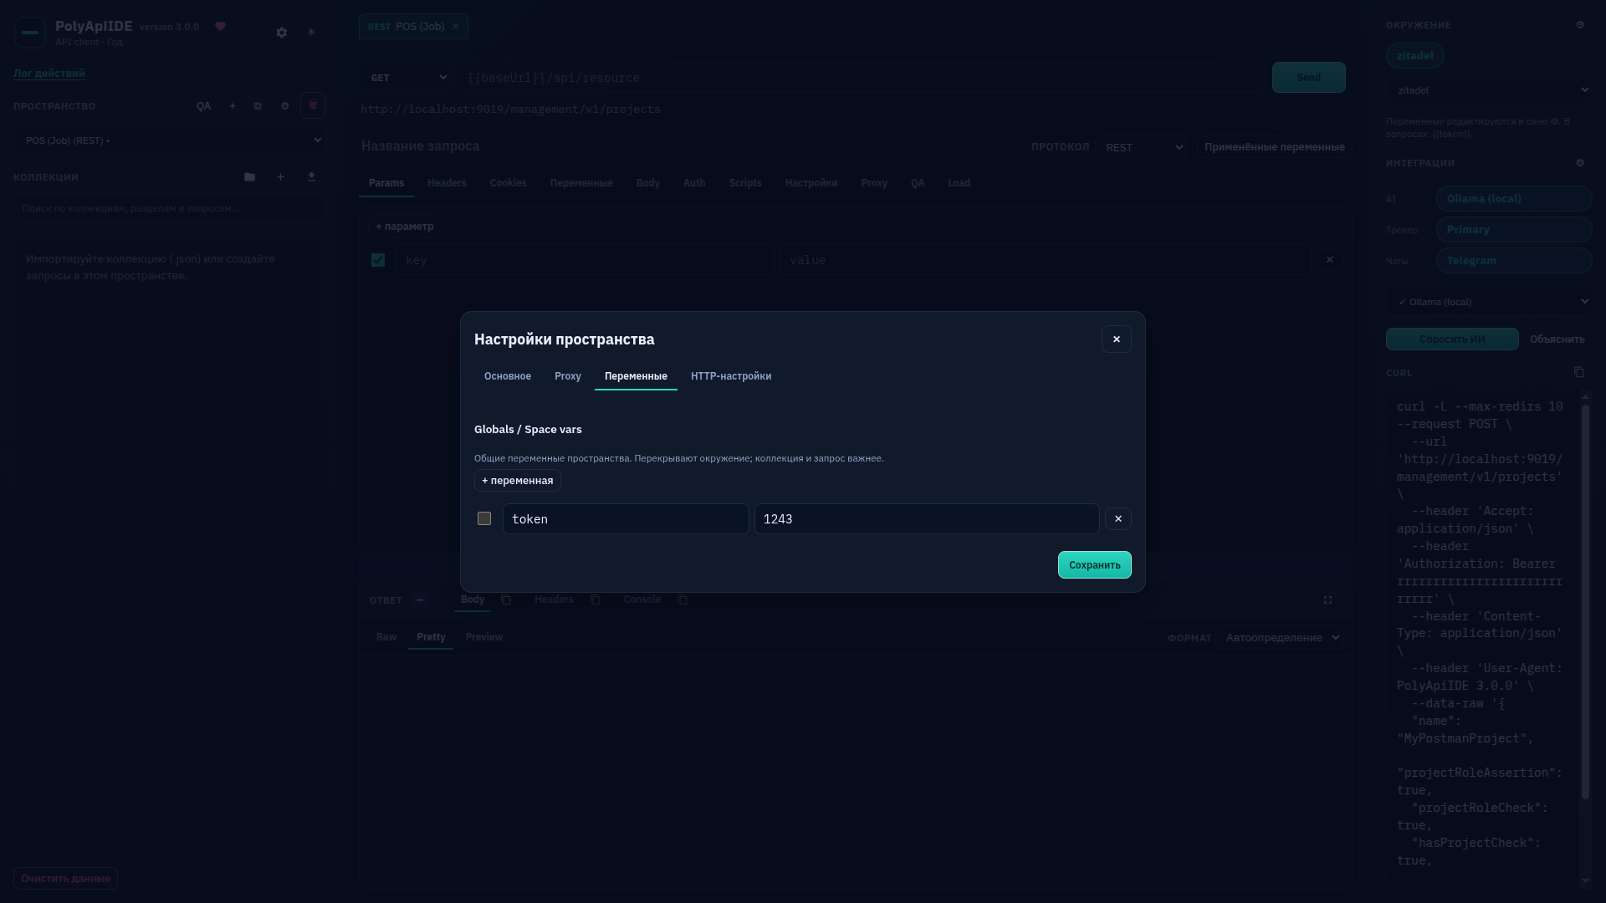Expand response panel to fullscreen

coord(1327,600)
